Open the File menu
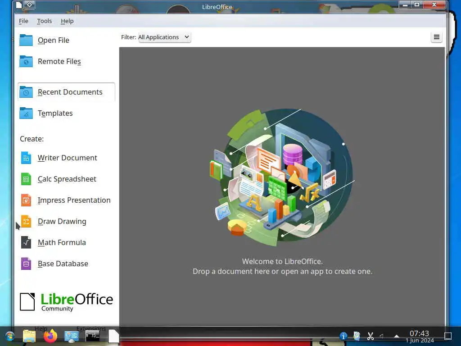Image resolution: width=461 pixels, height=346 pixels. tap(23, 21)
